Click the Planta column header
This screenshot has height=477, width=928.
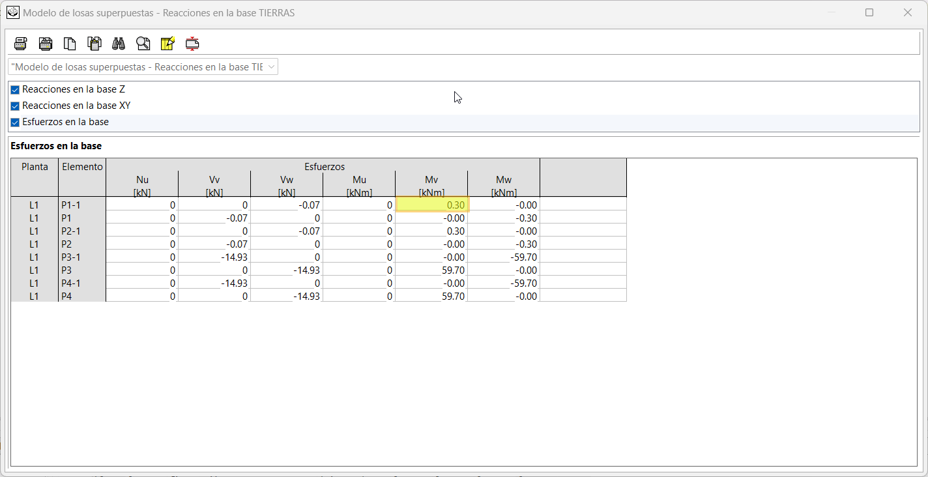pyautogui.click(x=35, y=167)
